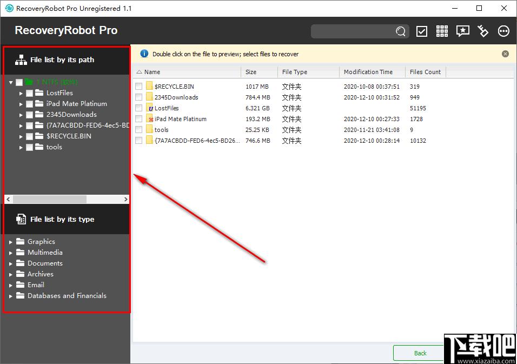This screenshot has height=364, width=517.
Task: Expand tools node in the path tree
Action: [21, 147]
